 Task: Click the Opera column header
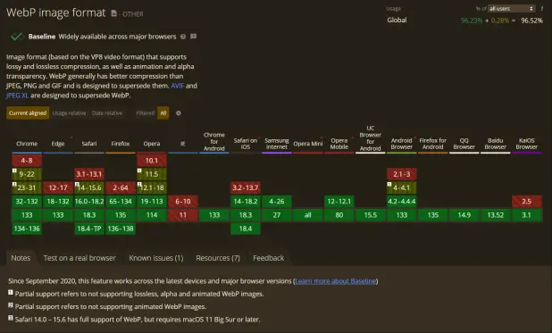point(152,144)
